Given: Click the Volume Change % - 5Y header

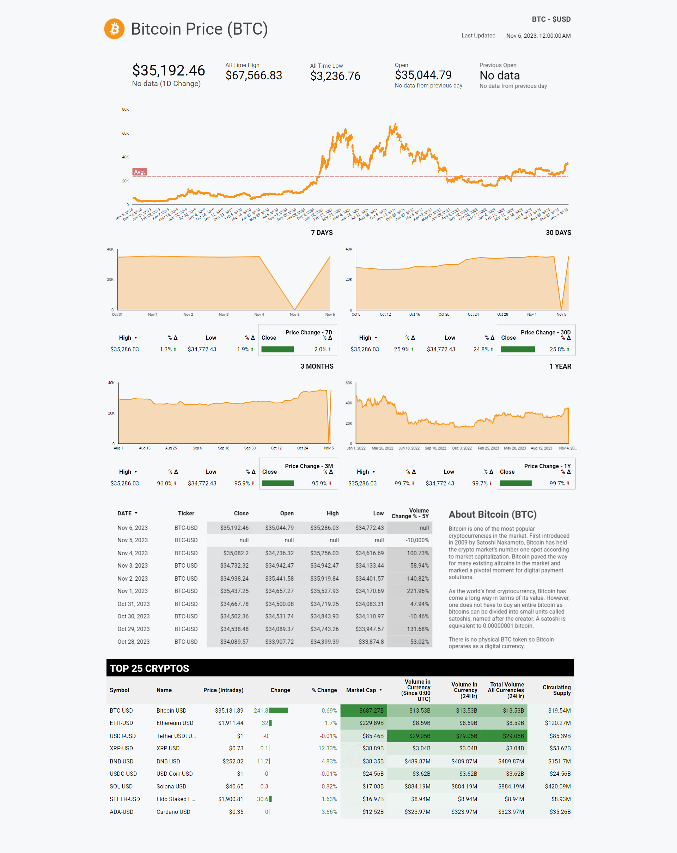Looking at the screenshot, I should [x=410, y=513].
